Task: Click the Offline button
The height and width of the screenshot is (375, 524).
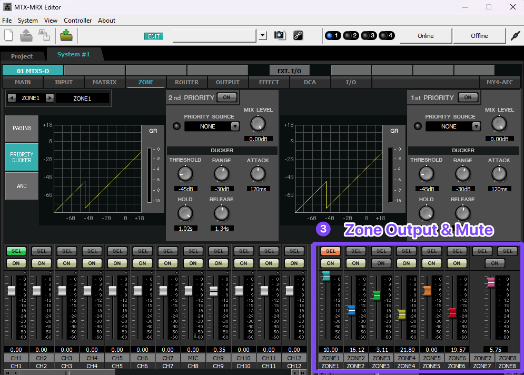Action: 479,36
